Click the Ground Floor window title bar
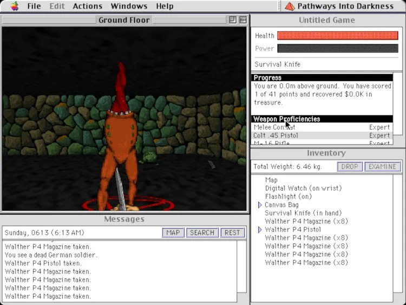The height and width of the screenshot is (305, 406). [x=124, y=20]
